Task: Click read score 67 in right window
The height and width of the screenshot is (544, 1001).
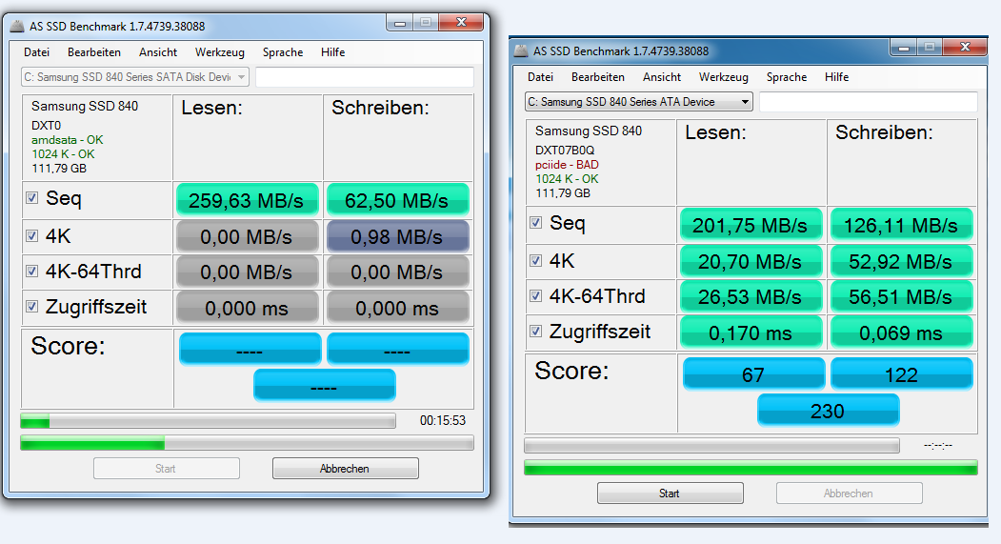Action: pyautogui.click(x=754, y=373)
